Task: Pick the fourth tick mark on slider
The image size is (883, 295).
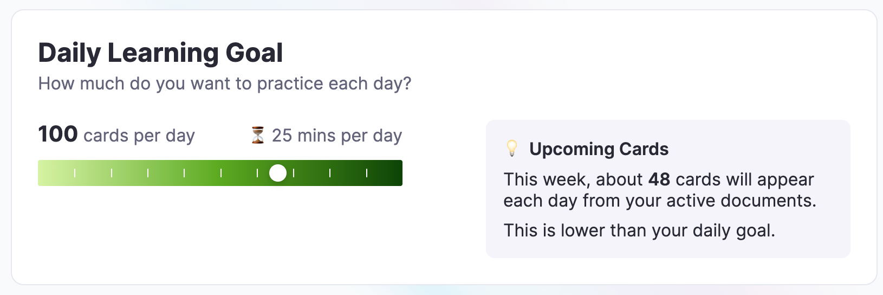Action: click(184, 173)
